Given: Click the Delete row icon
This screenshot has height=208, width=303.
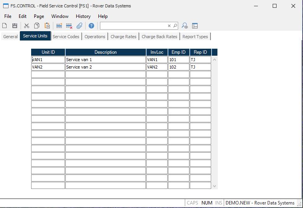Looking at the screenshot, I should coord(69,26).
